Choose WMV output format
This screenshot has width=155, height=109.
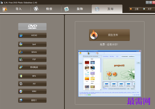(x=32, y=91)
